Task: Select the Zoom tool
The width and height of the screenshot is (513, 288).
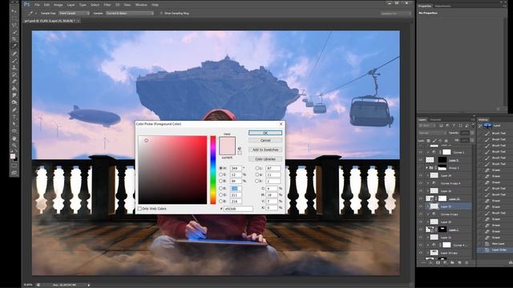Action: [14, 146]
